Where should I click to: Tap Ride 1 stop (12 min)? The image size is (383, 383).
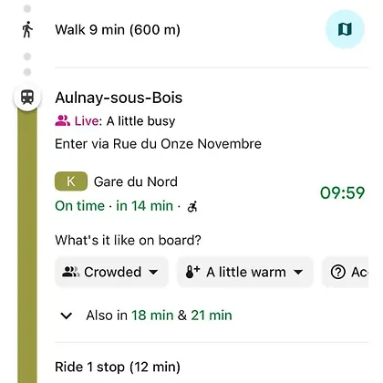[118, 367]
